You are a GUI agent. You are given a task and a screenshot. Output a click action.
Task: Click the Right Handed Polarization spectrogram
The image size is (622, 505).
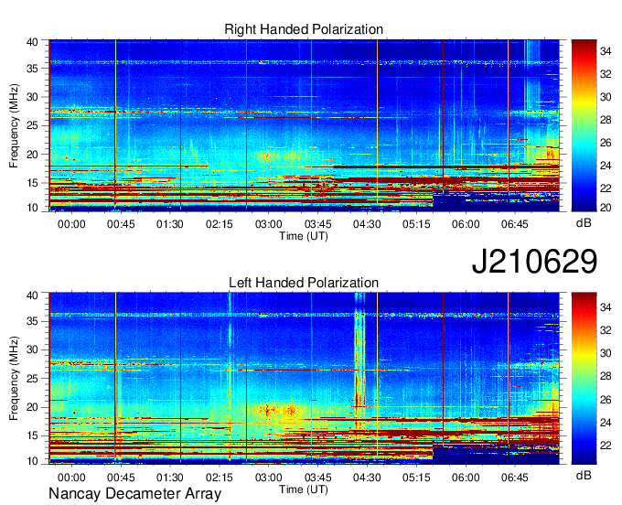(304, 125)
